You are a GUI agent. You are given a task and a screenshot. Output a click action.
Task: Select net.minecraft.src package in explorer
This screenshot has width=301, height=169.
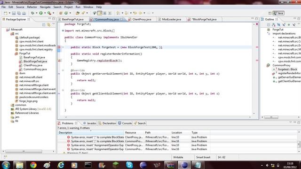point(29,81)
